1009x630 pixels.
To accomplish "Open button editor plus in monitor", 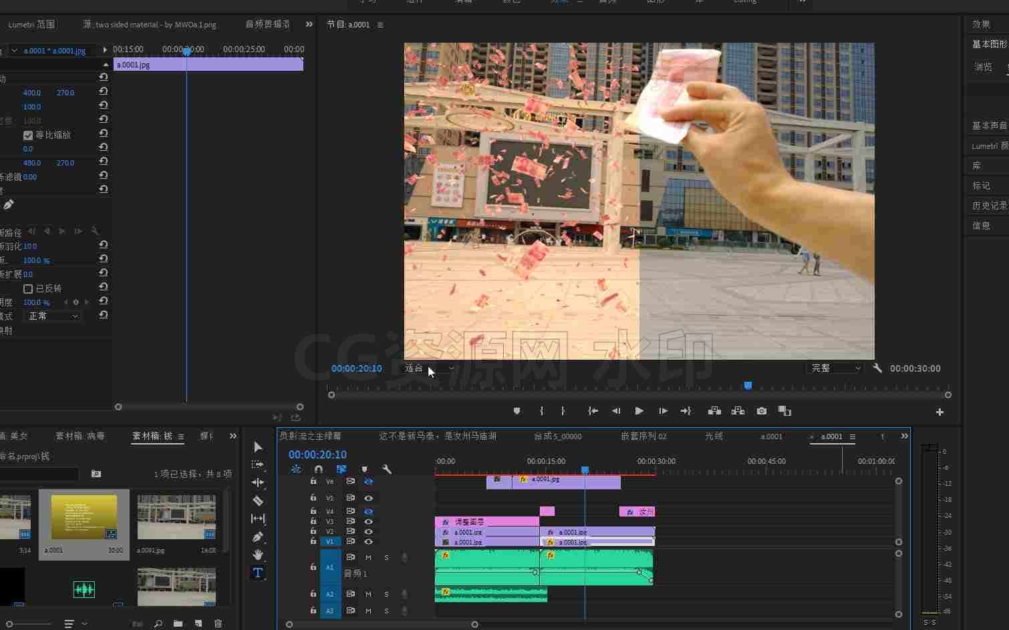I will tap(940, 412).
